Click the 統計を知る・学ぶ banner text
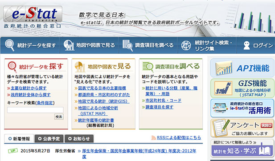This screenshot has height=161, width=275. point(235,151)
